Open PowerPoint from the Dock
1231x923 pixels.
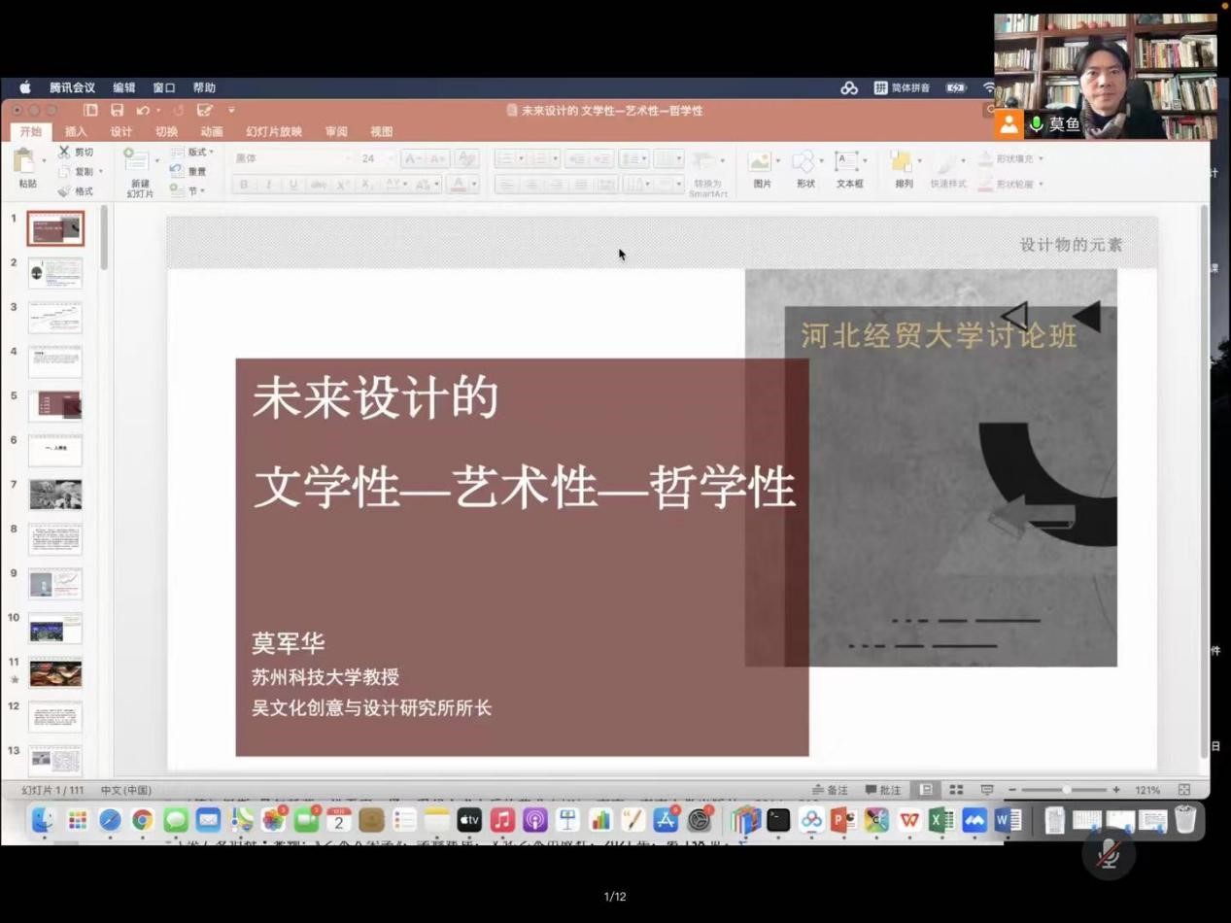pos(842,821)
